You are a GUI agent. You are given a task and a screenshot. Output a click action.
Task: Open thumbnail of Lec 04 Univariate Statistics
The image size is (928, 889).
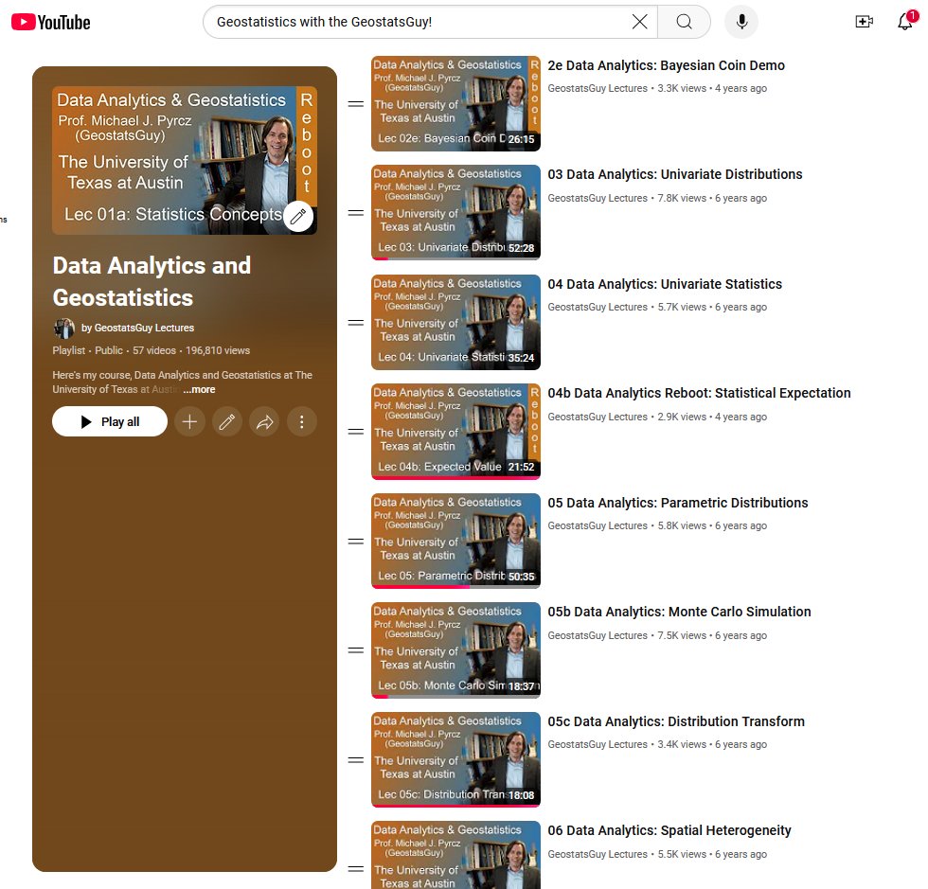point(455,323)
